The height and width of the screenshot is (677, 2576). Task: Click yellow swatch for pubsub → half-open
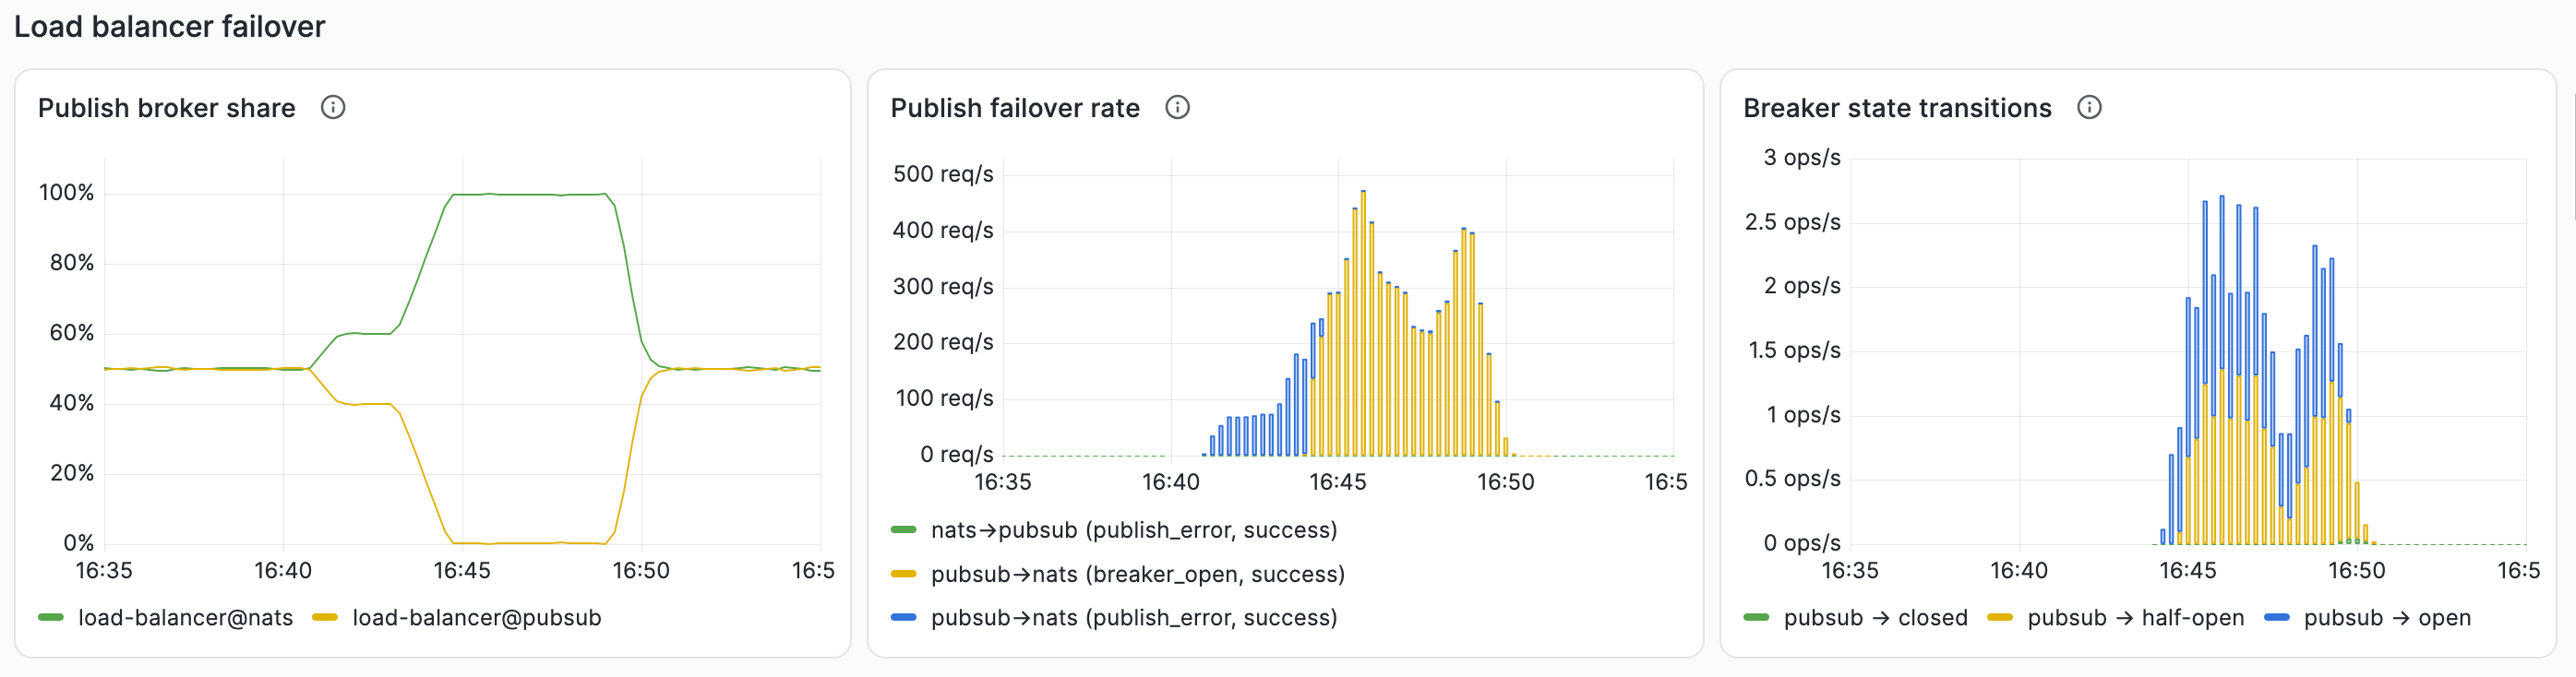2000,618
